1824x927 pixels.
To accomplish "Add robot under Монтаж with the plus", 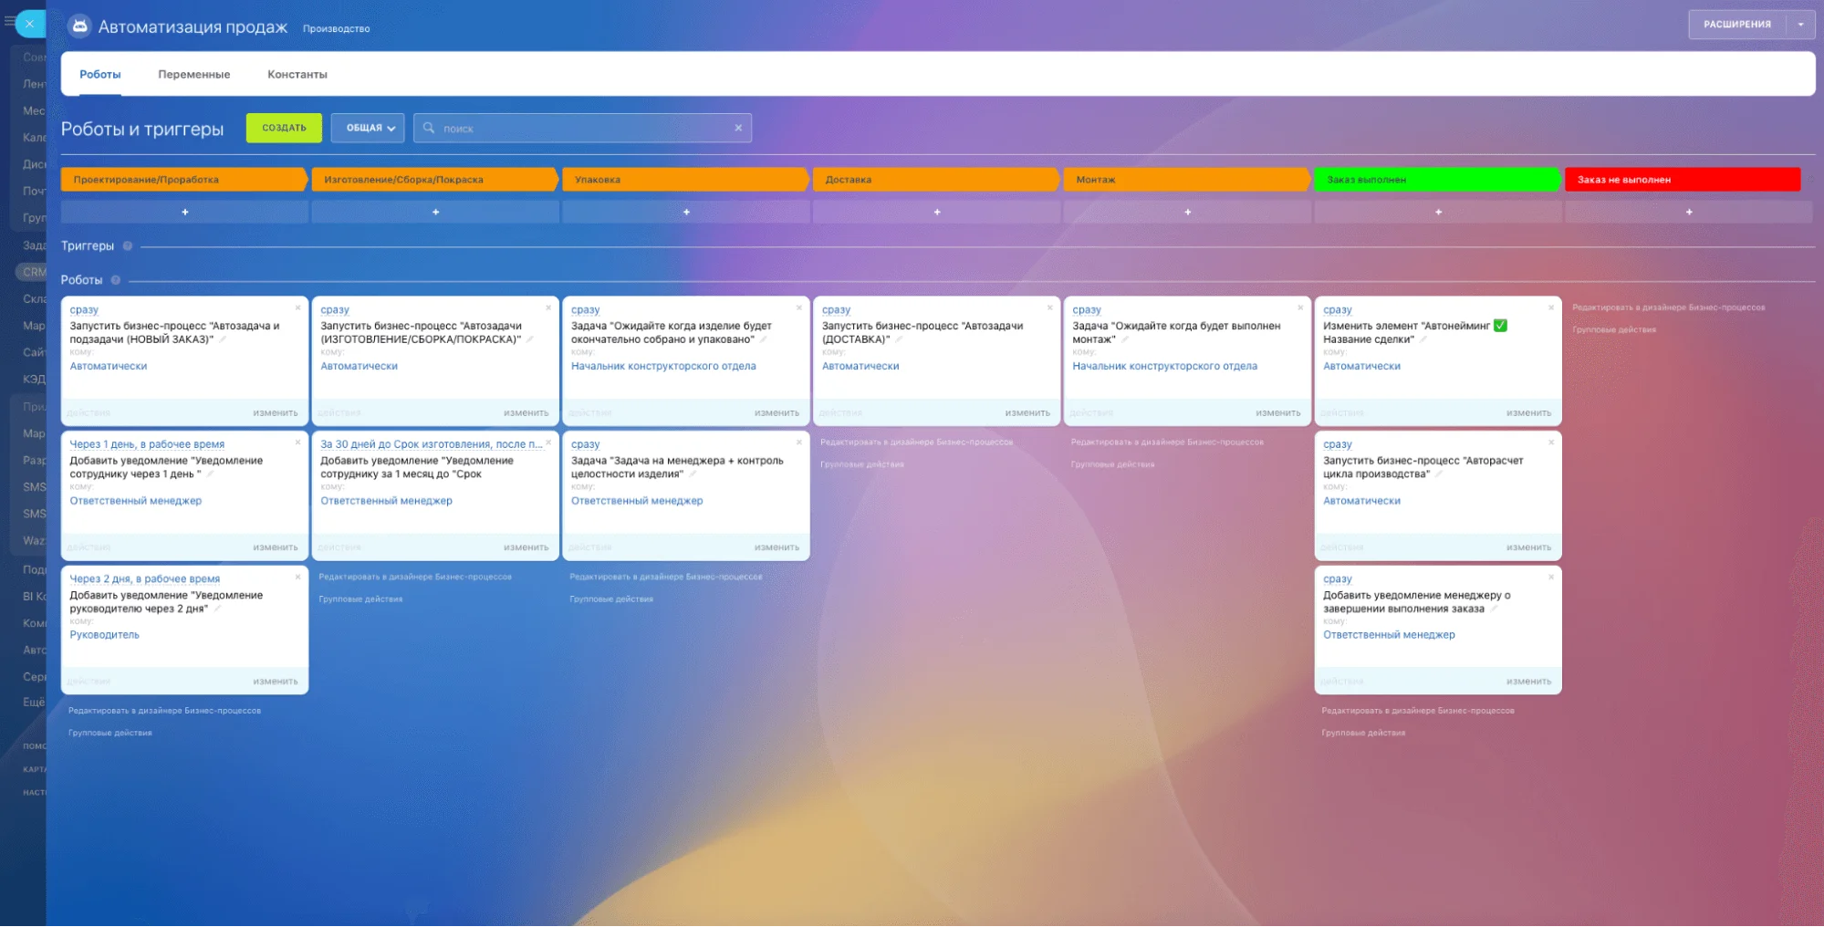I will tap(1188, 212).
